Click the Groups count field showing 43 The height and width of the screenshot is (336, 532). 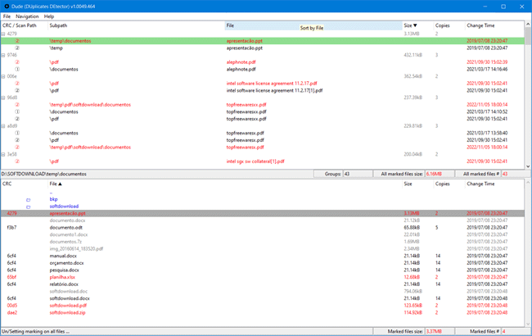(358, 174)
